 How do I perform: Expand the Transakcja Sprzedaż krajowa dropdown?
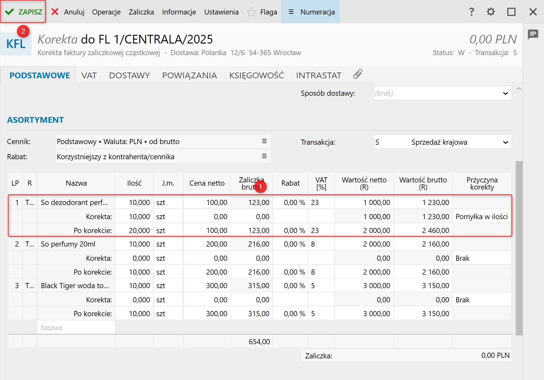pos(505,142)
